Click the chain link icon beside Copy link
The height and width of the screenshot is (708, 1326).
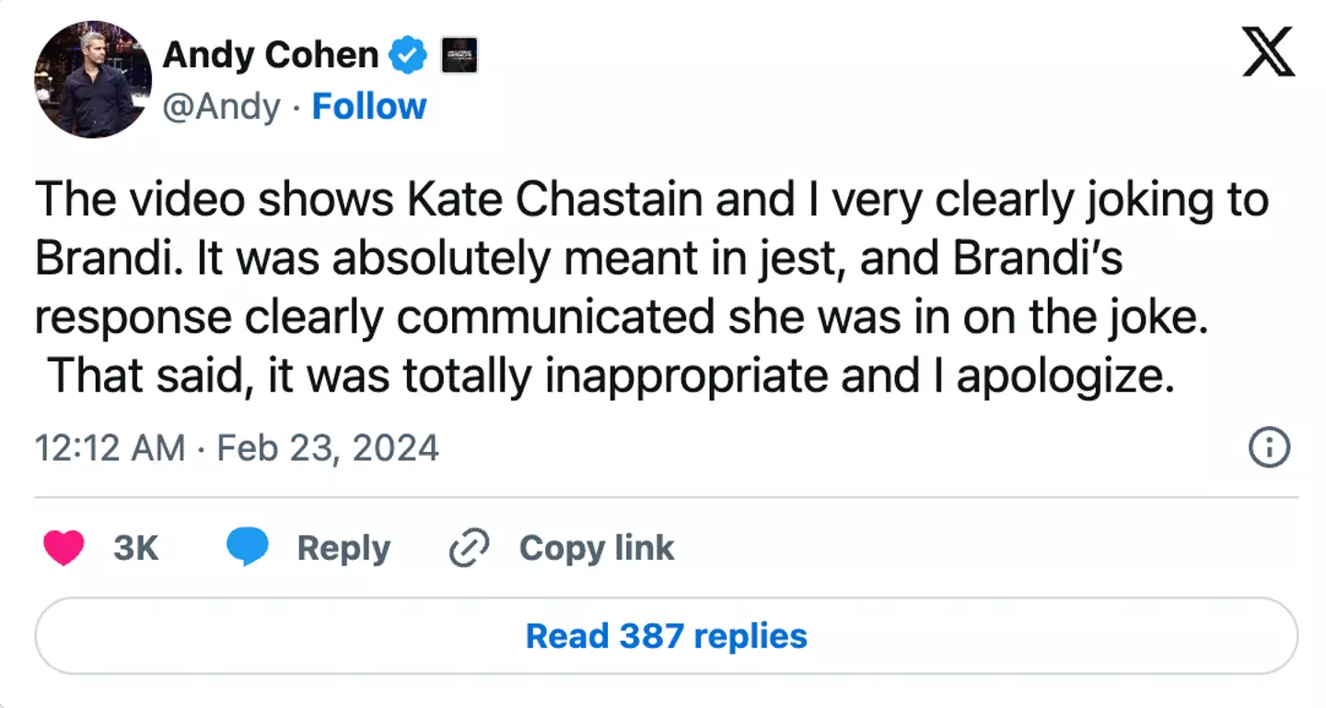coord(470,547)
